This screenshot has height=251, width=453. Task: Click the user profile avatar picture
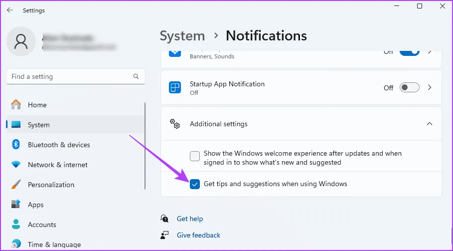click(x=21, y=42)
